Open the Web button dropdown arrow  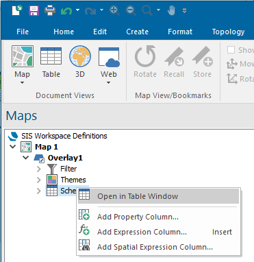click(x=109, y=82)
